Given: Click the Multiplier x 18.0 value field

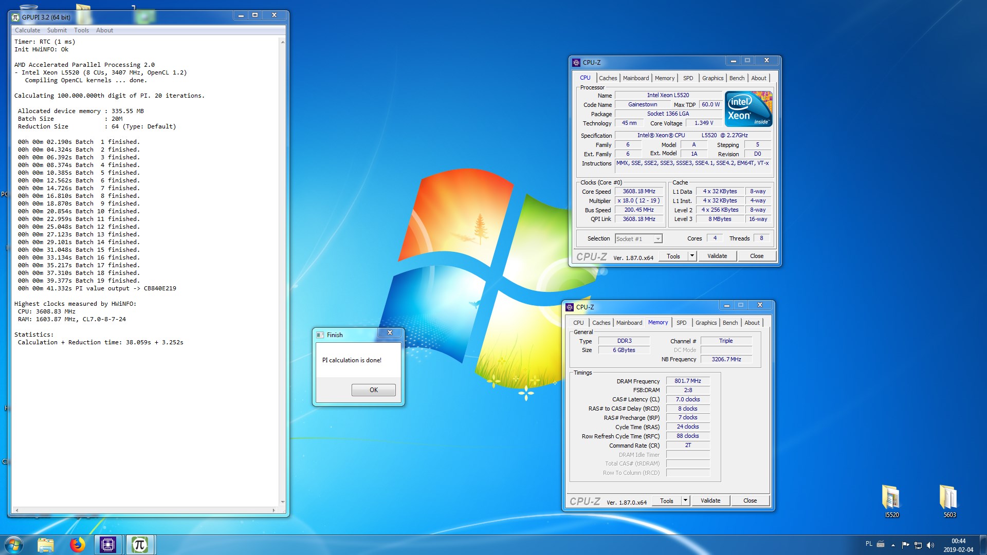Looking at the screenshot, I should [639, 200].
